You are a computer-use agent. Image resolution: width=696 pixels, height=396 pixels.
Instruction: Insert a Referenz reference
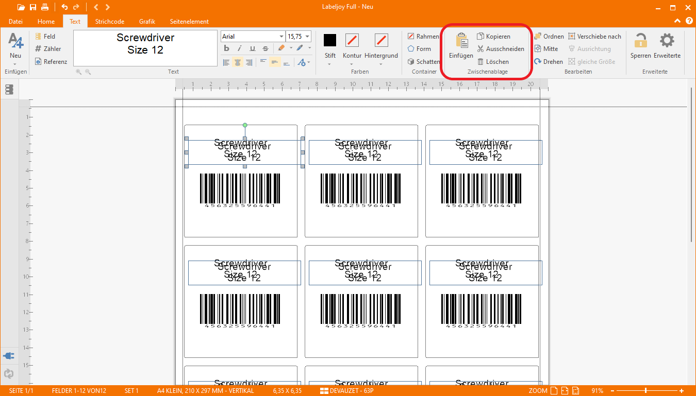point(51,61)
